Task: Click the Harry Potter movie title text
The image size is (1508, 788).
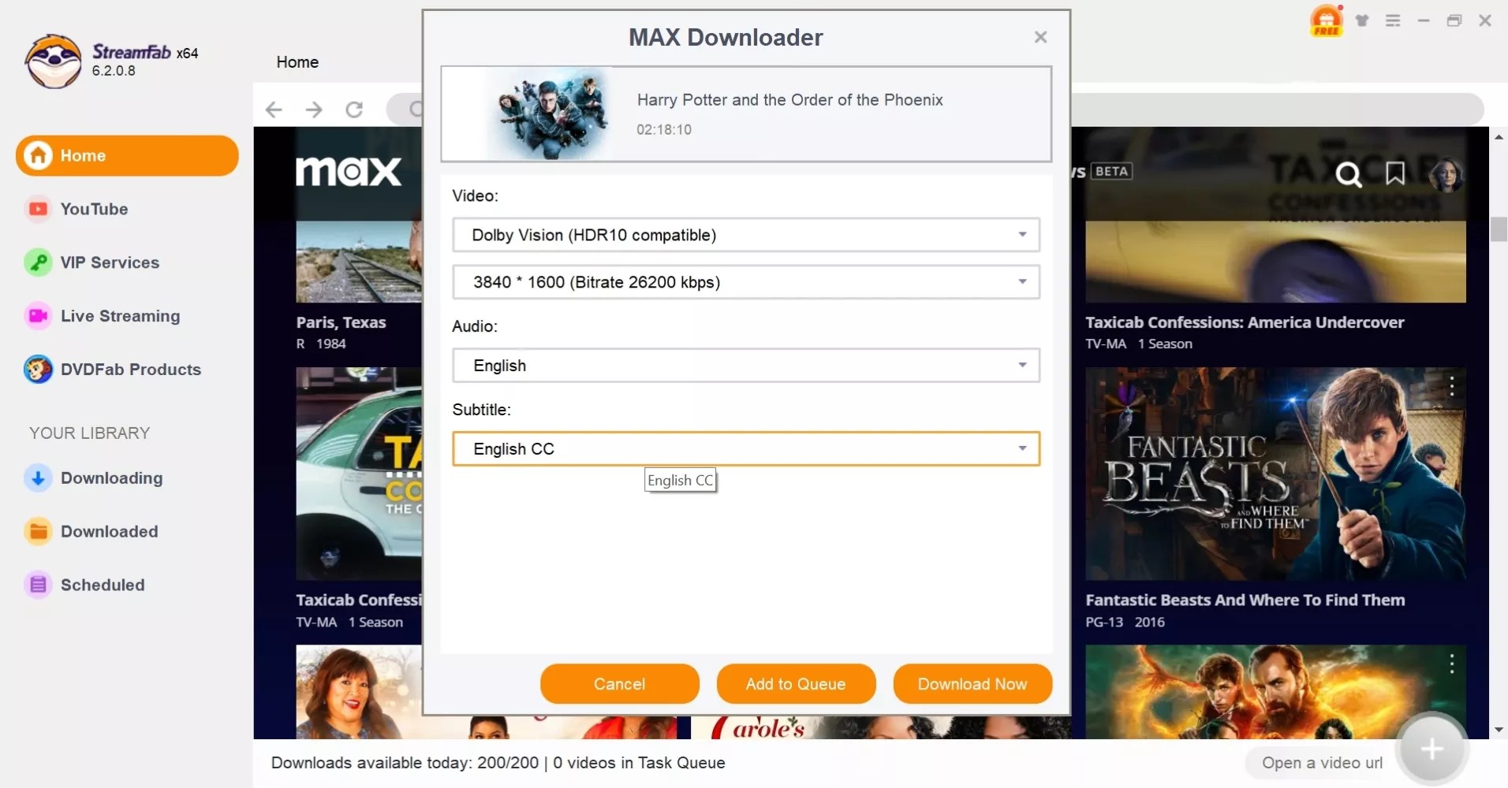Action: click(x=789, y=100)
